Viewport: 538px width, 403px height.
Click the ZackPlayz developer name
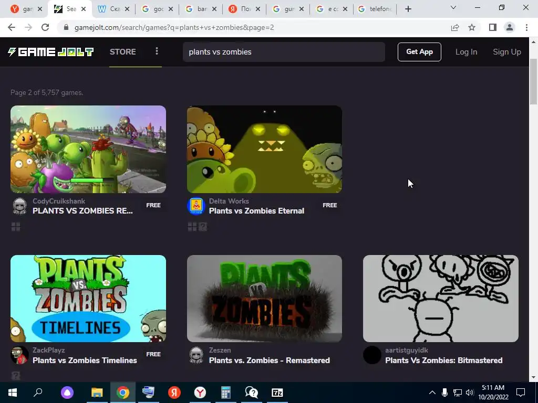click(49, 350)
